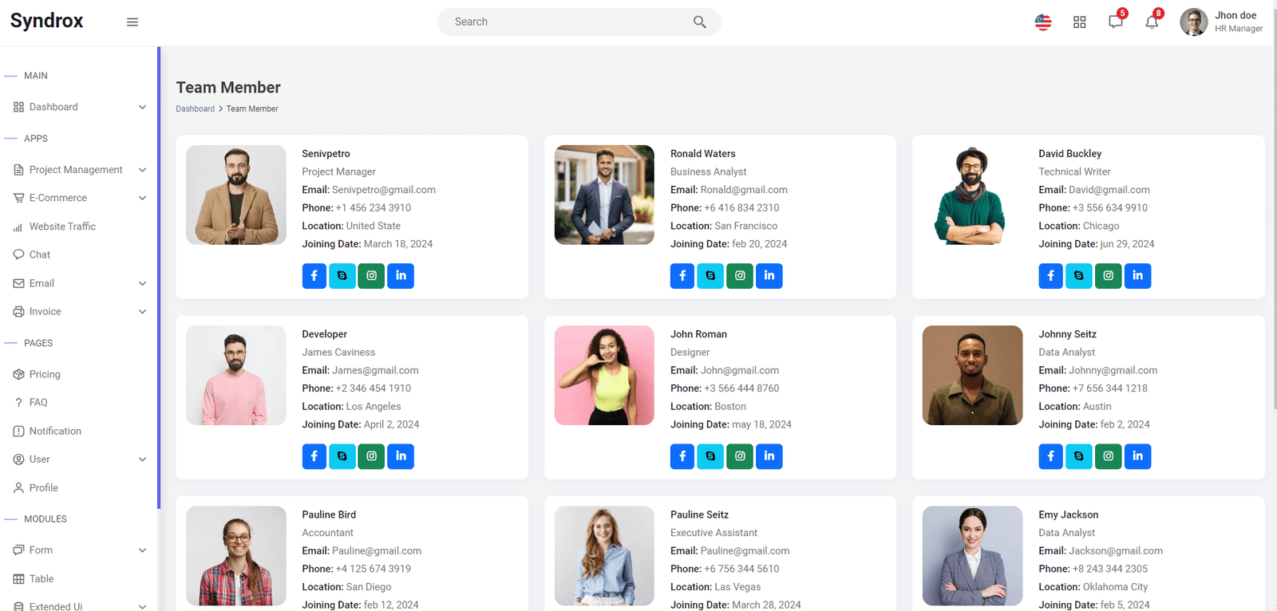Click the Syndrox logo

click(46, 22)
